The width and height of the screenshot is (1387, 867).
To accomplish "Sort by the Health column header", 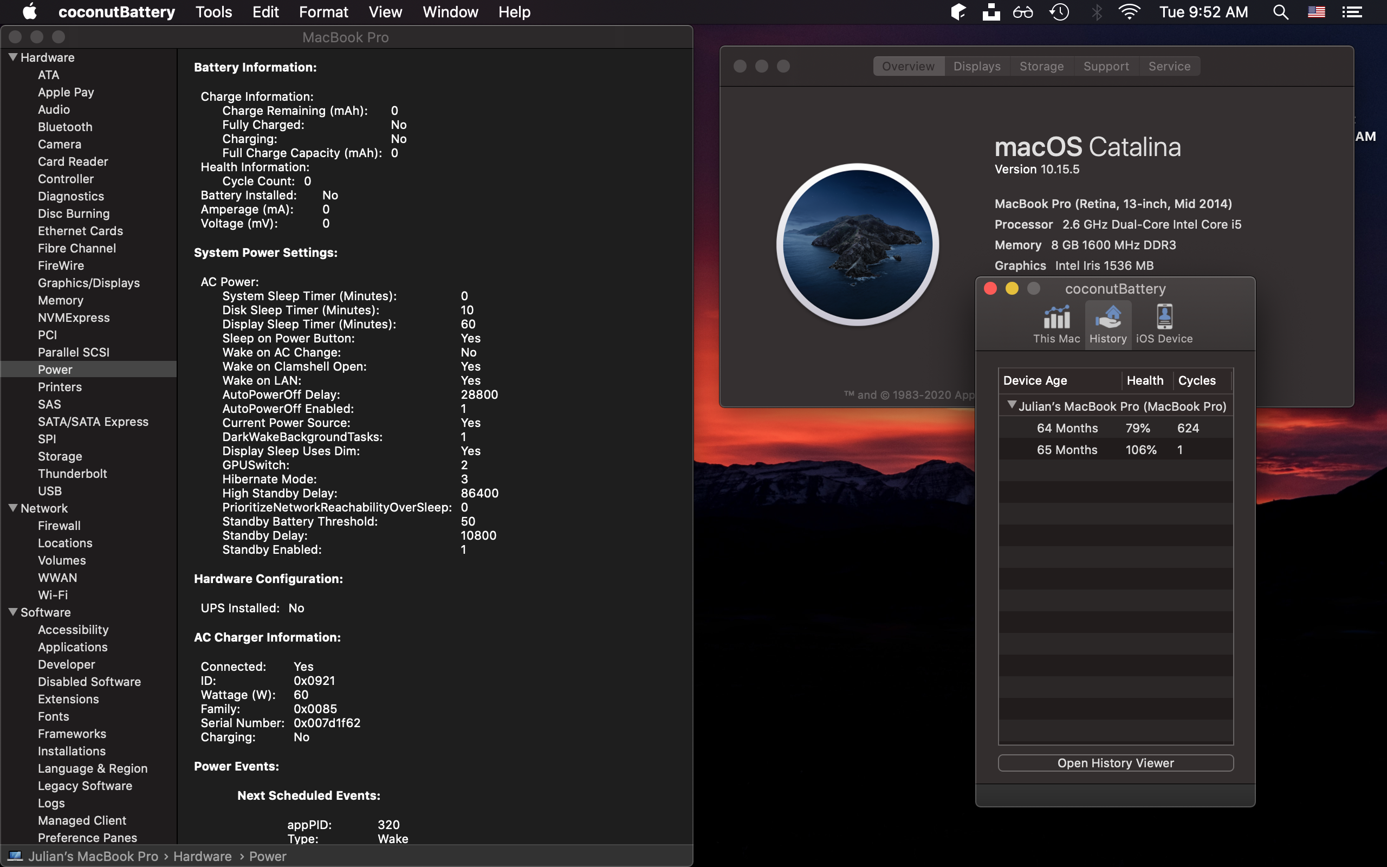I will click(1145, 380).
